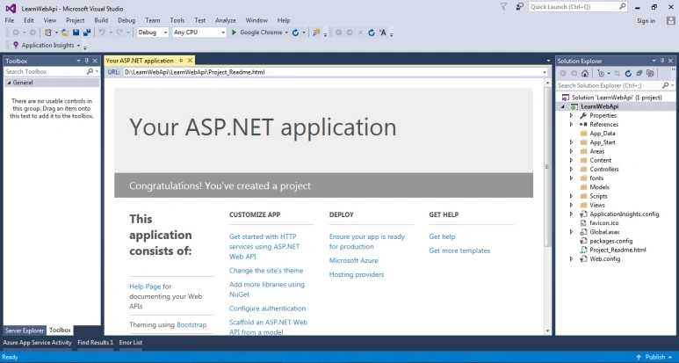Click the web browser Refresh icon in toolbar
This screenshot has width=679, height=363.
(371, 33)
